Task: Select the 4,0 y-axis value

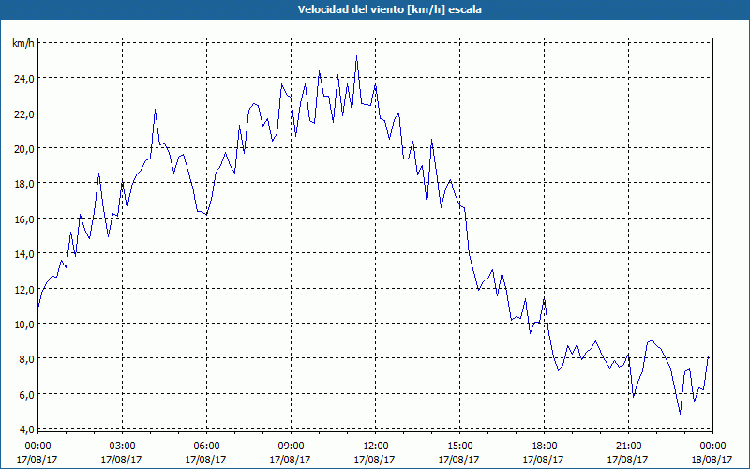Action: tap(26, 430)
